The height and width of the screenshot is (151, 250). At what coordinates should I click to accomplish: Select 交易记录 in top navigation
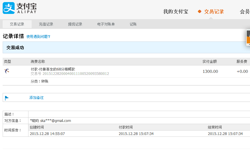(214, 12)
